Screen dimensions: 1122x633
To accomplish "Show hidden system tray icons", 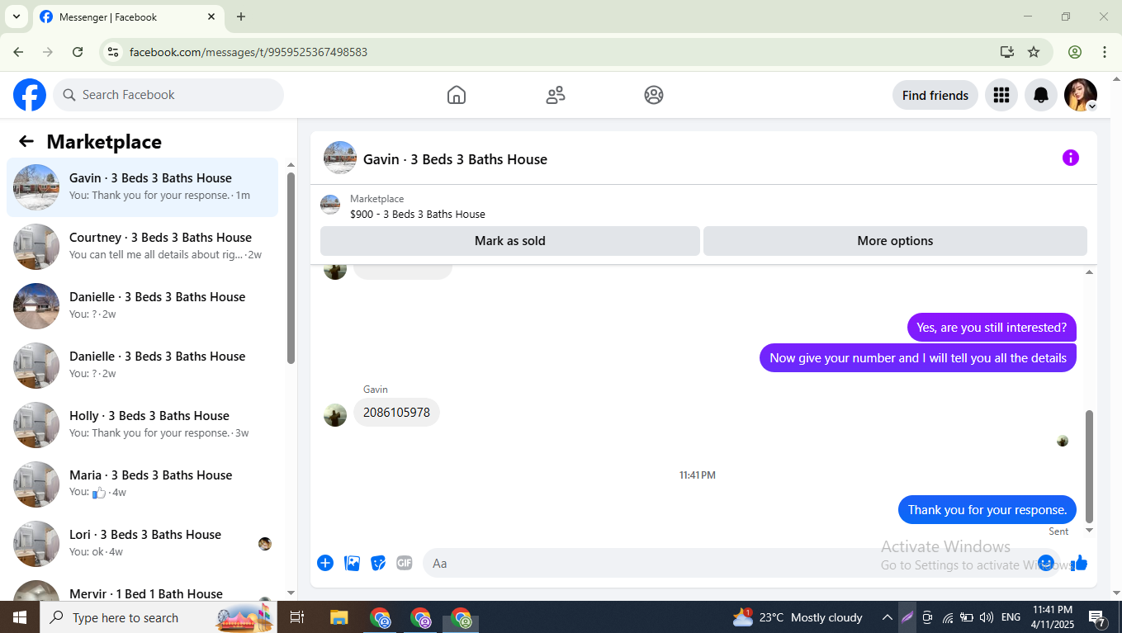I will coord(887,617).
